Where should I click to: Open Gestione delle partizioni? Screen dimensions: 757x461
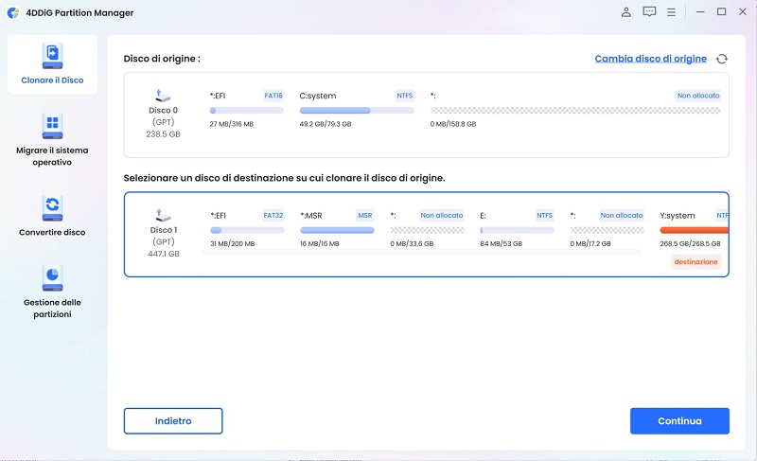pyautogui.click(x=52, y=277)
